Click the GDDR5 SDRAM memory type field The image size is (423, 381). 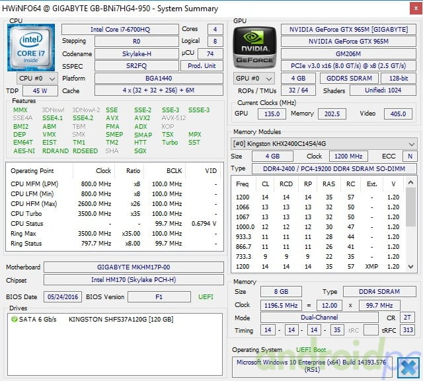[x=350, y=79]
